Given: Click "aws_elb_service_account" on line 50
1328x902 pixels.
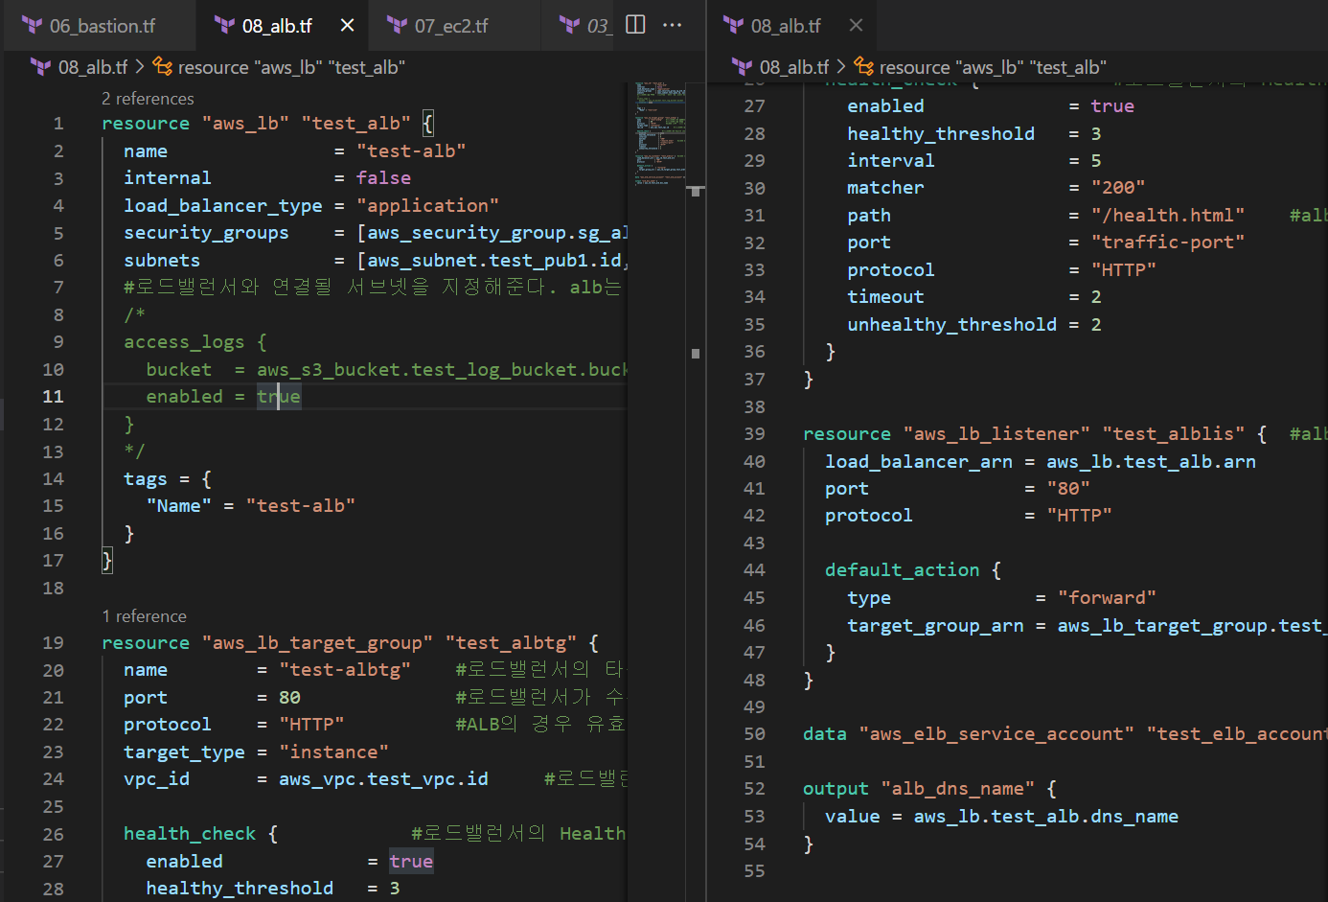Looking at the screenshot, I should pyautogui.click(x=996, y=734).
